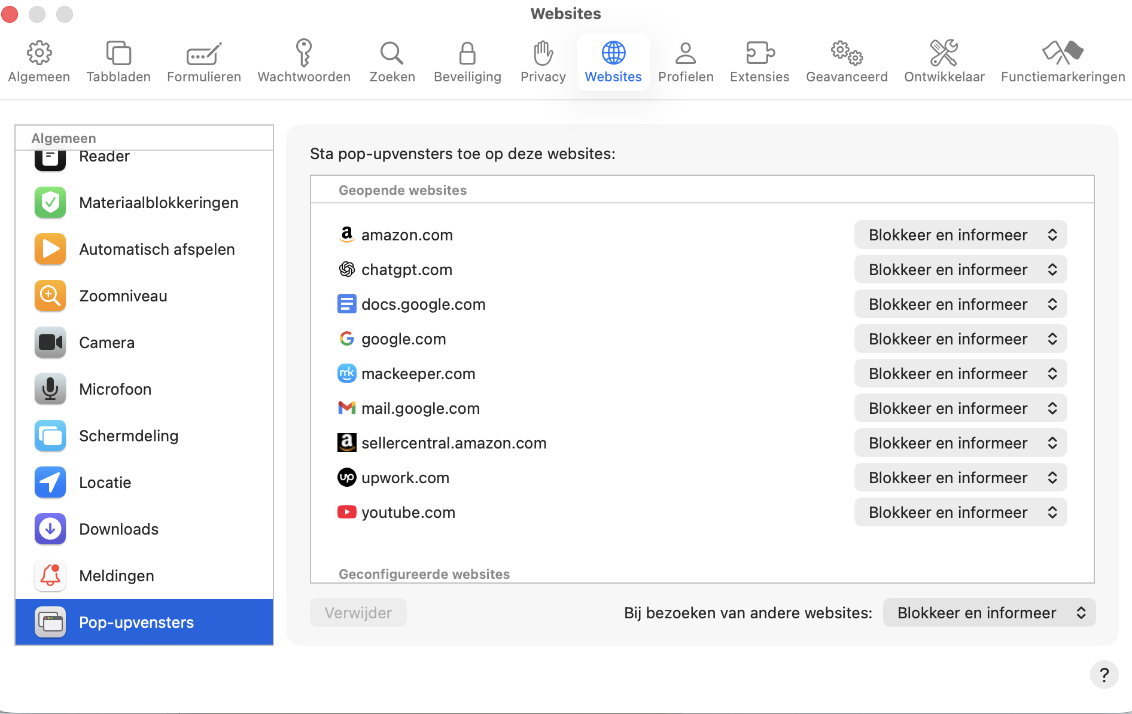Highlight Pop-upvensters in the sidebar
Image resolution: width=1132 pixels, height=714 pixels.
(x=136, y=622)
